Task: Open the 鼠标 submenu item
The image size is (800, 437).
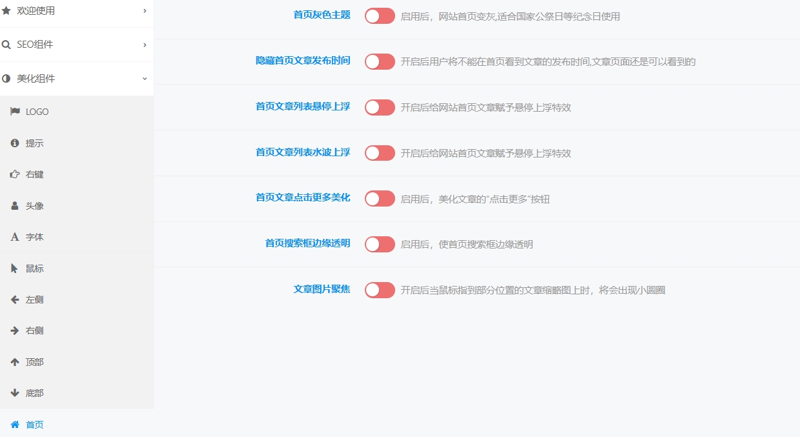Action: (77, 269)
